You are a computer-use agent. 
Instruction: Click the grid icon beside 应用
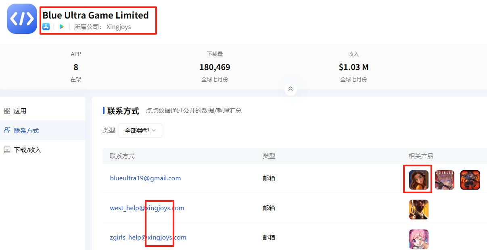click(x=7, y=111)
